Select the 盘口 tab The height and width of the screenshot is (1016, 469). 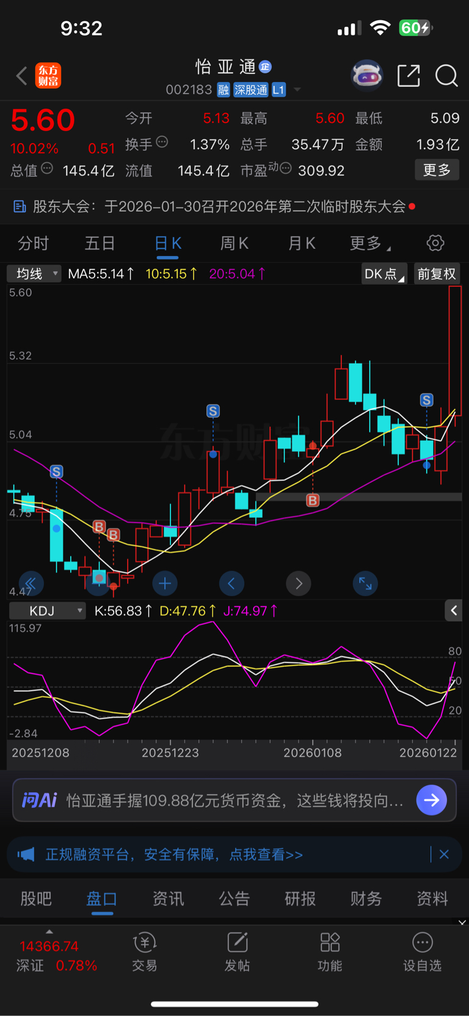pos(102,899)
